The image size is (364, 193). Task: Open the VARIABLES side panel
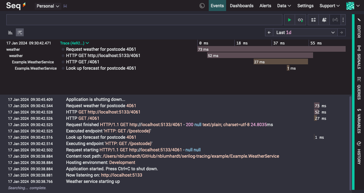[x=359, y=120]
